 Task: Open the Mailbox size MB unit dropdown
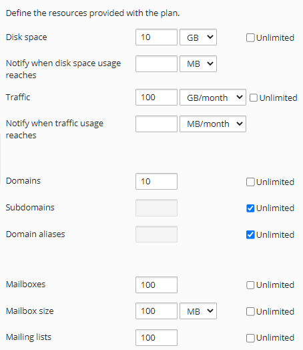tap(198, 311)
